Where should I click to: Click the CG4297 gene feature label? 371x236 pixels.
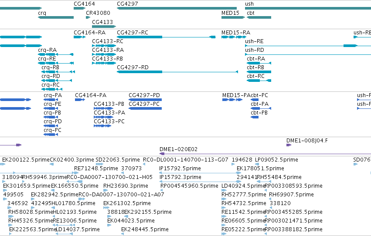127,4
